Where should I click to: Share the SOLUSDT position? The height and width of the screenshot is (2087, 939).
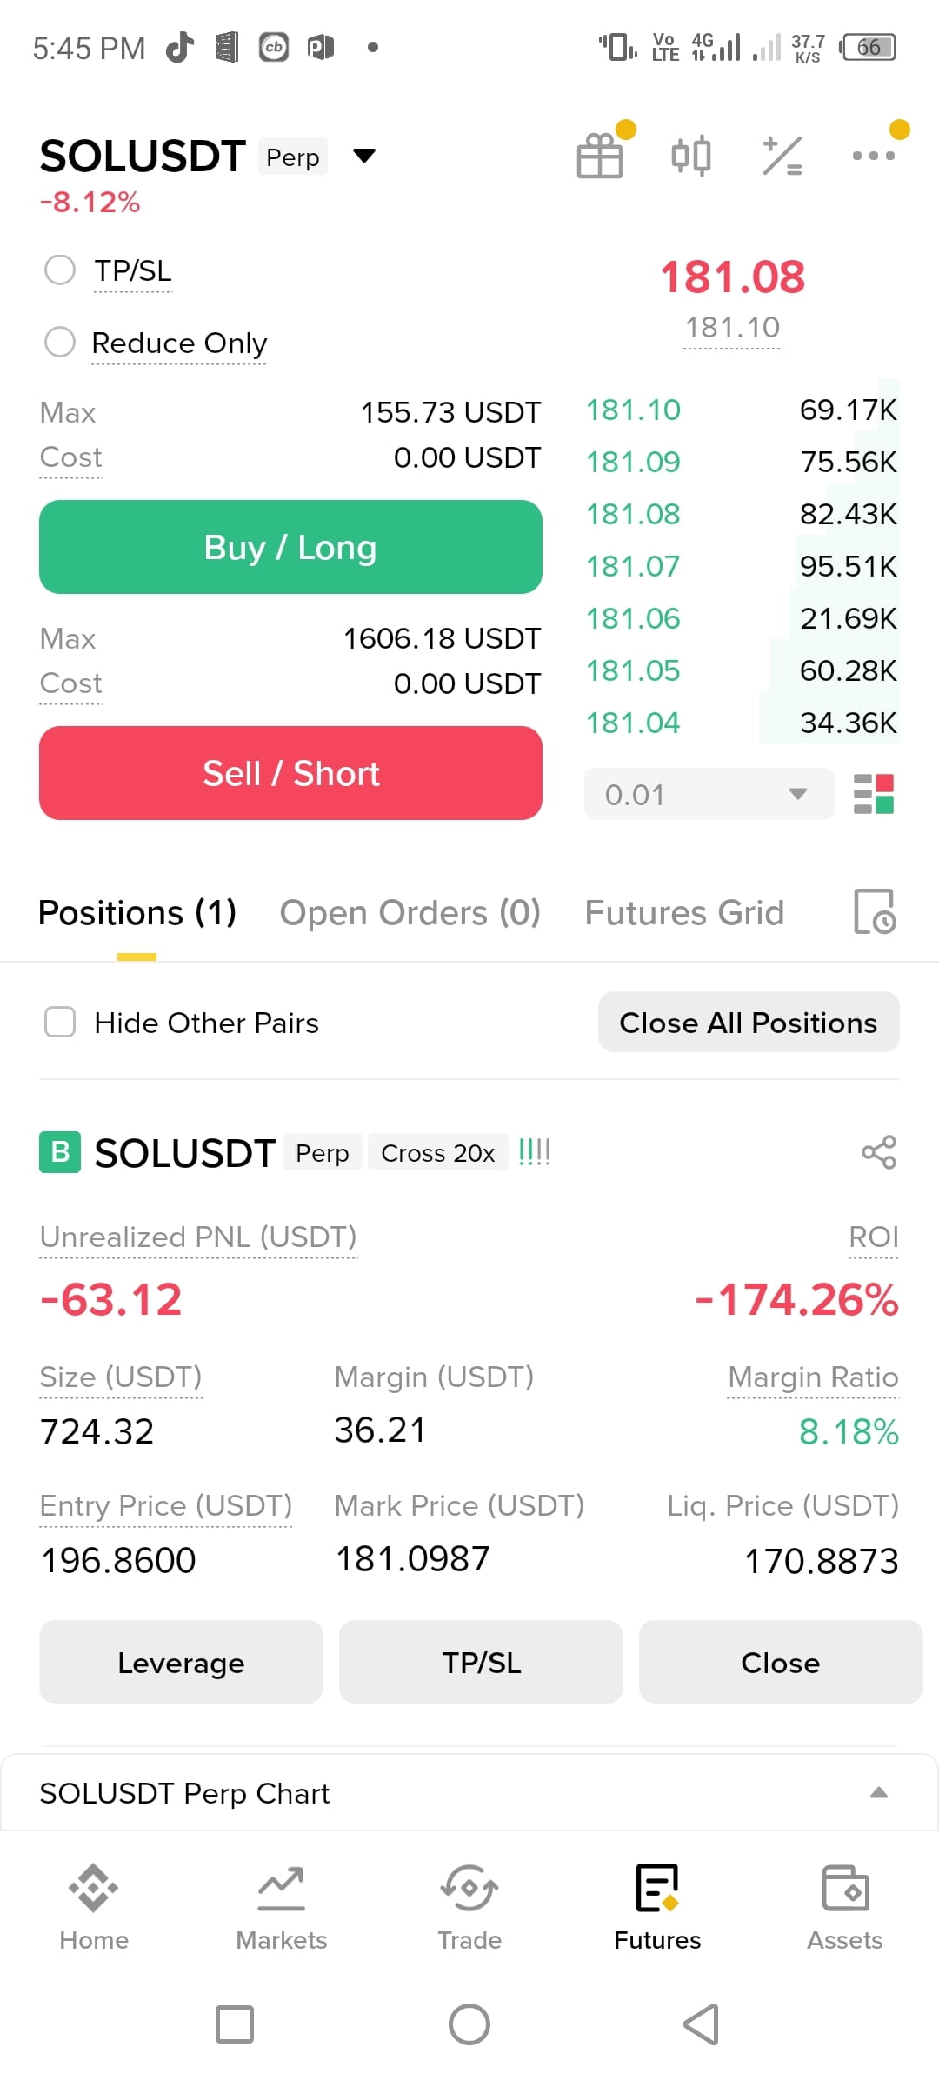pos(879,1152)
